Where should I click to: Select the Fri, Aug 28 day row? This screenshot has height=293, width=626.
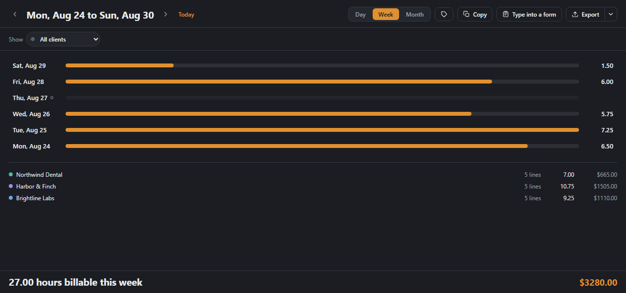point(313,82)
